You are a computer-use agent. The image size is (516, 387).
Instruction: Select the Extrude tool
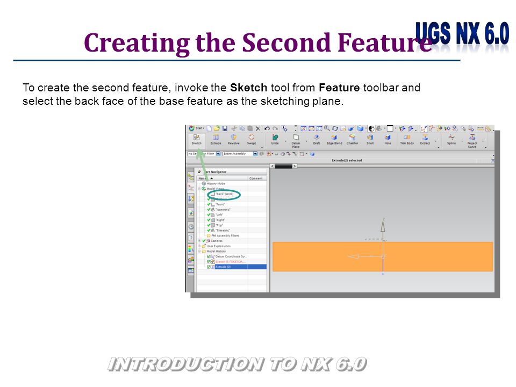[x=216, y=140]
